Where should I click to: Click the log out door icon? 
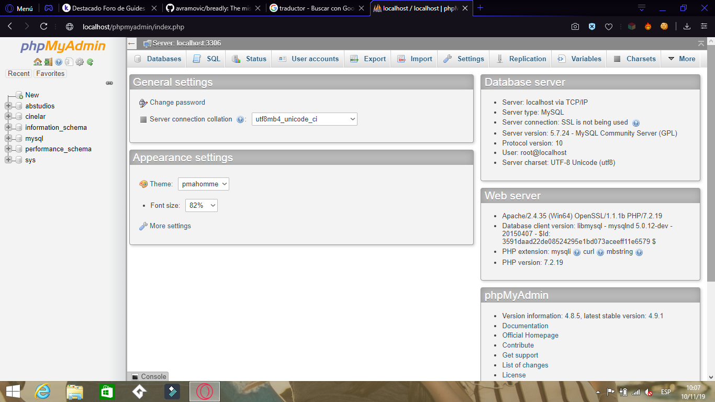tap(48, 62)
